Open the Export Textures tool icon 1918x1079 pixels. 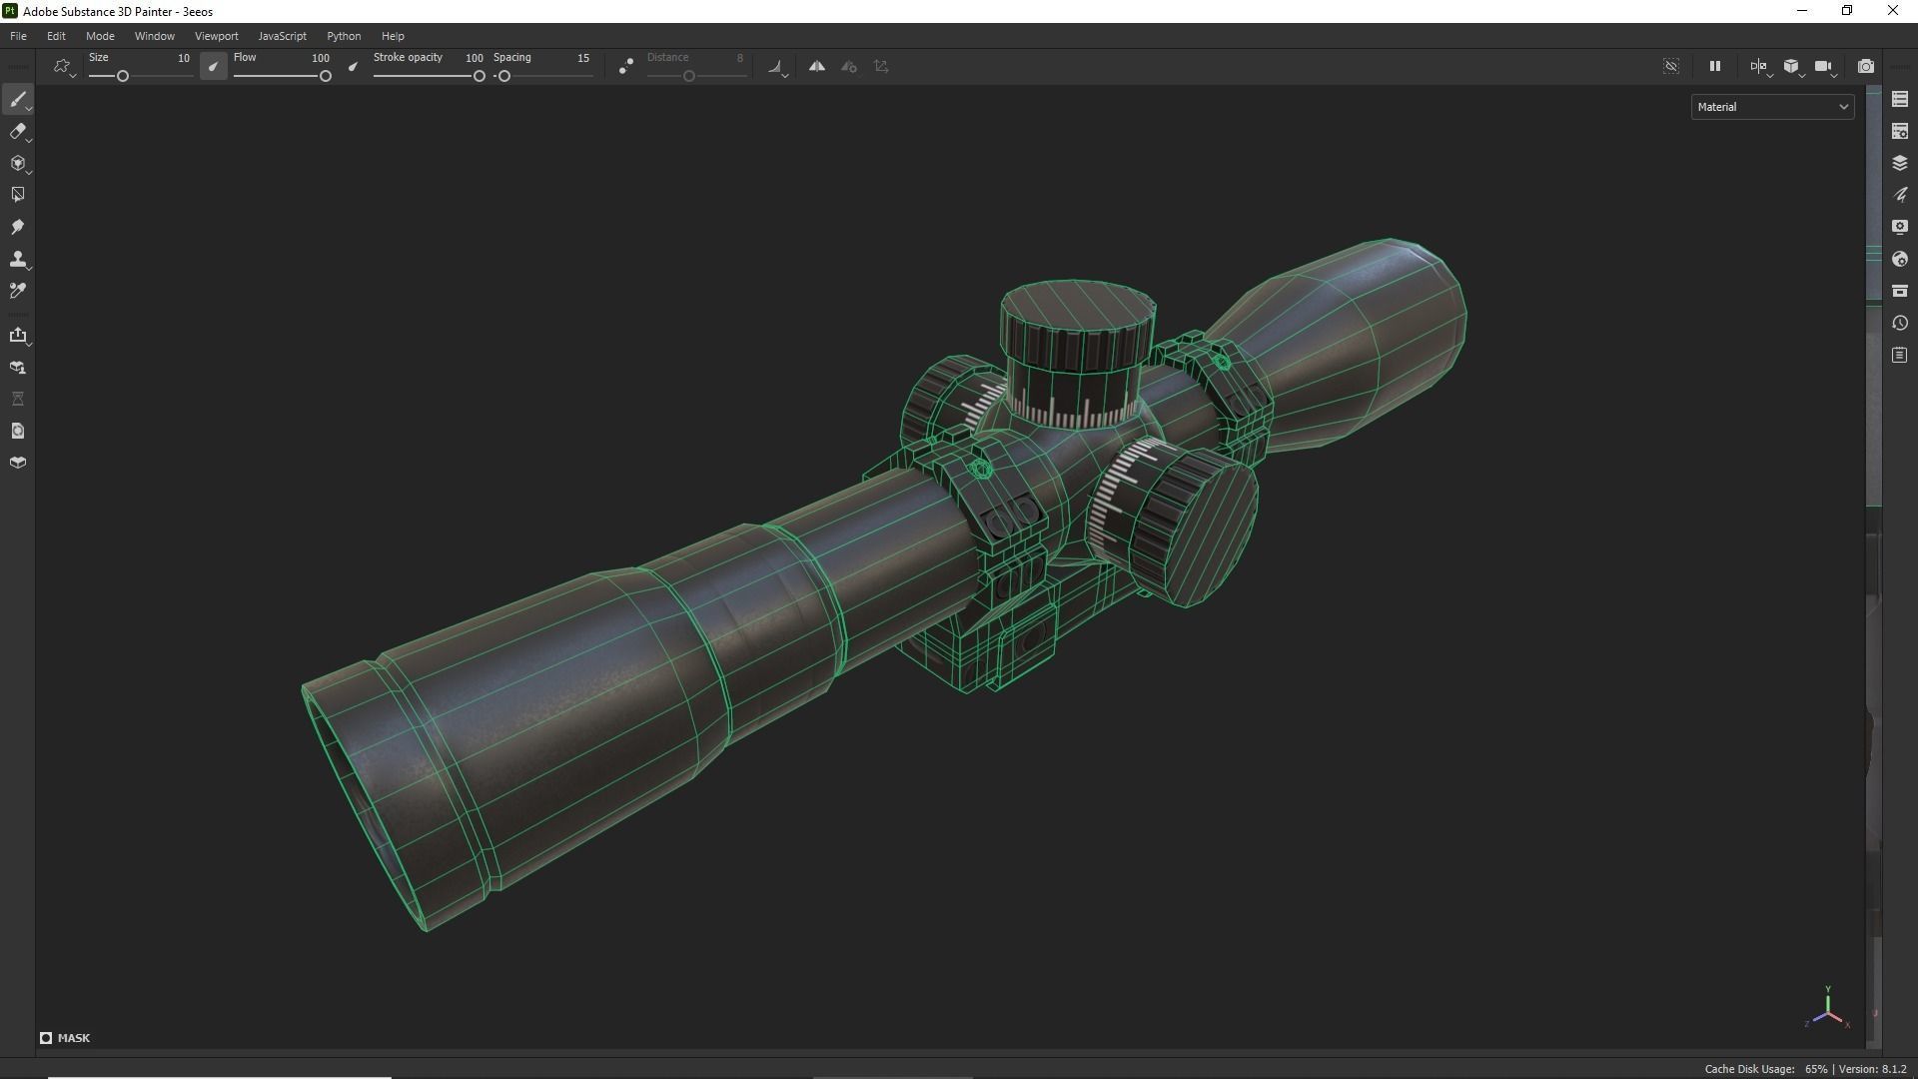pyautogui.click(x=20, y=336)
